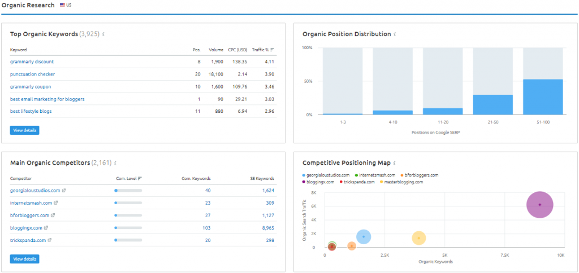This screenshot has height=273, width=579.
Task: Open external link icon next to internetsmash.com
Action: pos(55,203)
